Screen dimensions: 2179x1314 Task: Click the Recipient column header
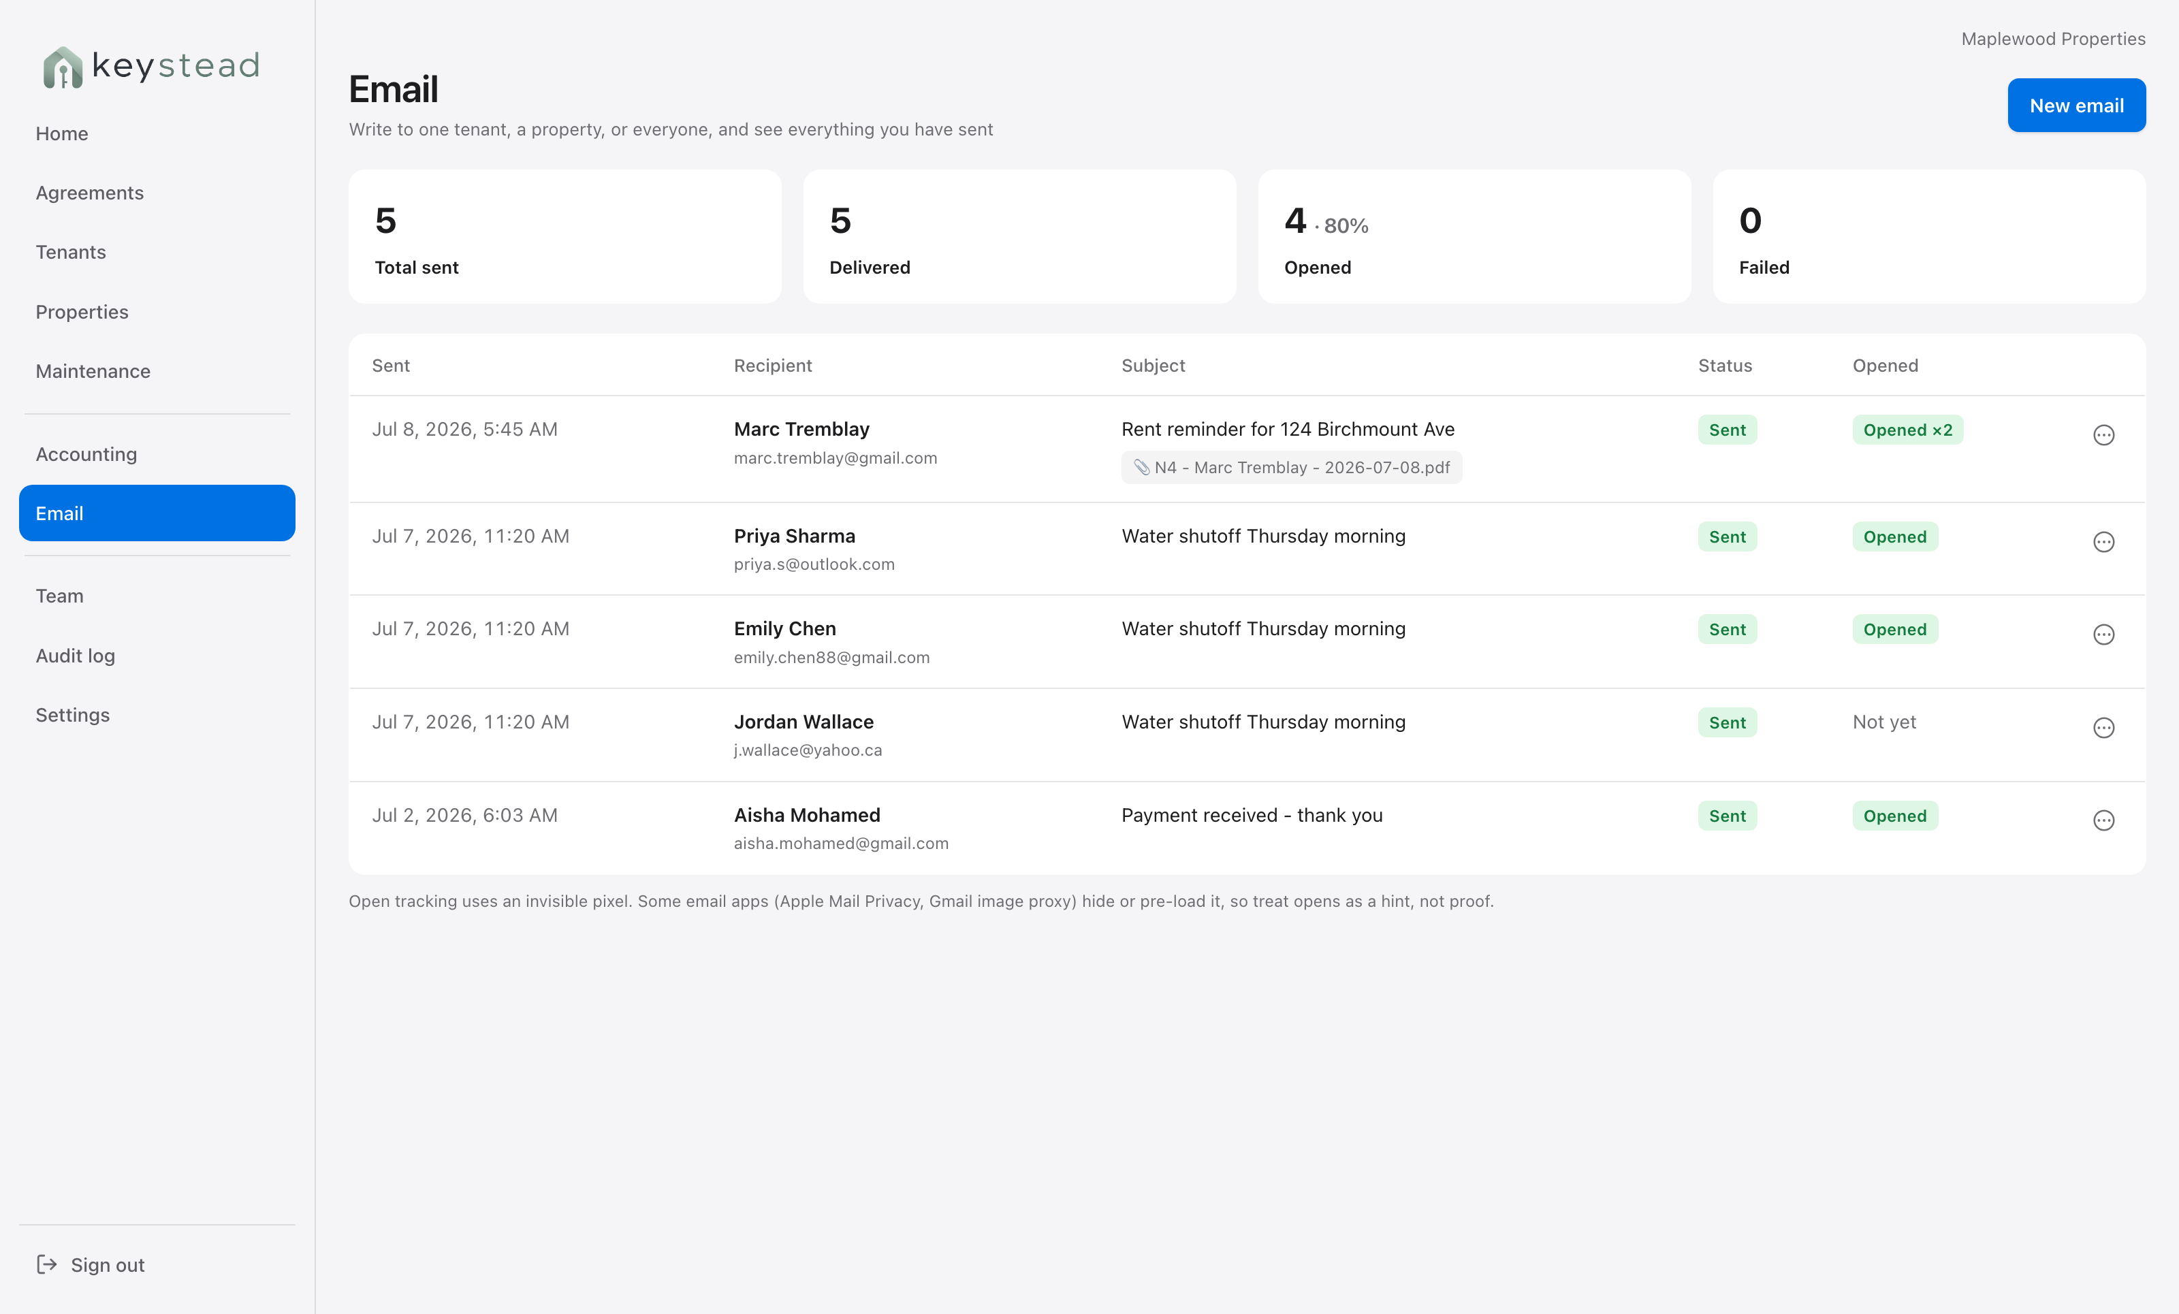click(773, 365)
